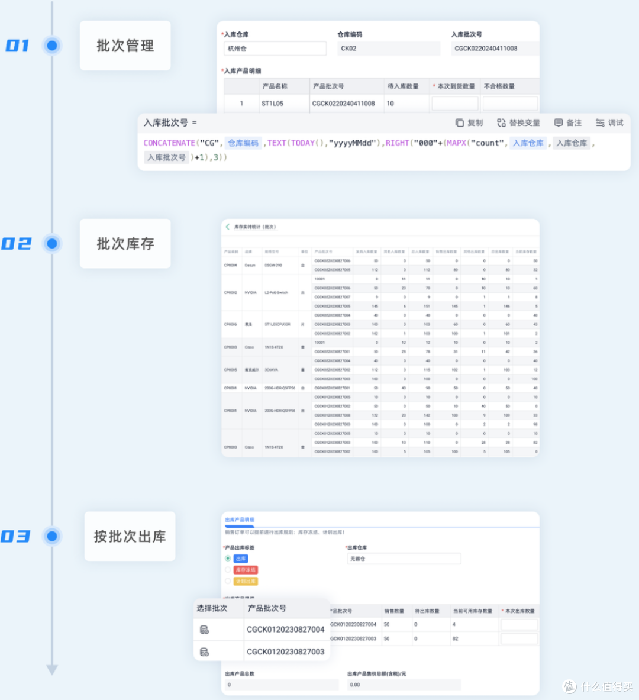Click CGCK0120230827003 in the batch popup
Viewport: 639px width, 700px height.
(x=285, y=652)
